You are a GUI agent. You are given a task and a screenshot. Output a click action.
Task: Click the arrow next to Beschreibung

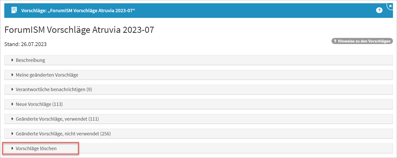pyautogui.click(x=12, y=60)
